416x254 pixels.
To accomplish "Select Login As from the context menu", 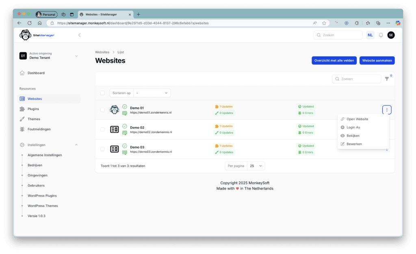I will point(353,127).
